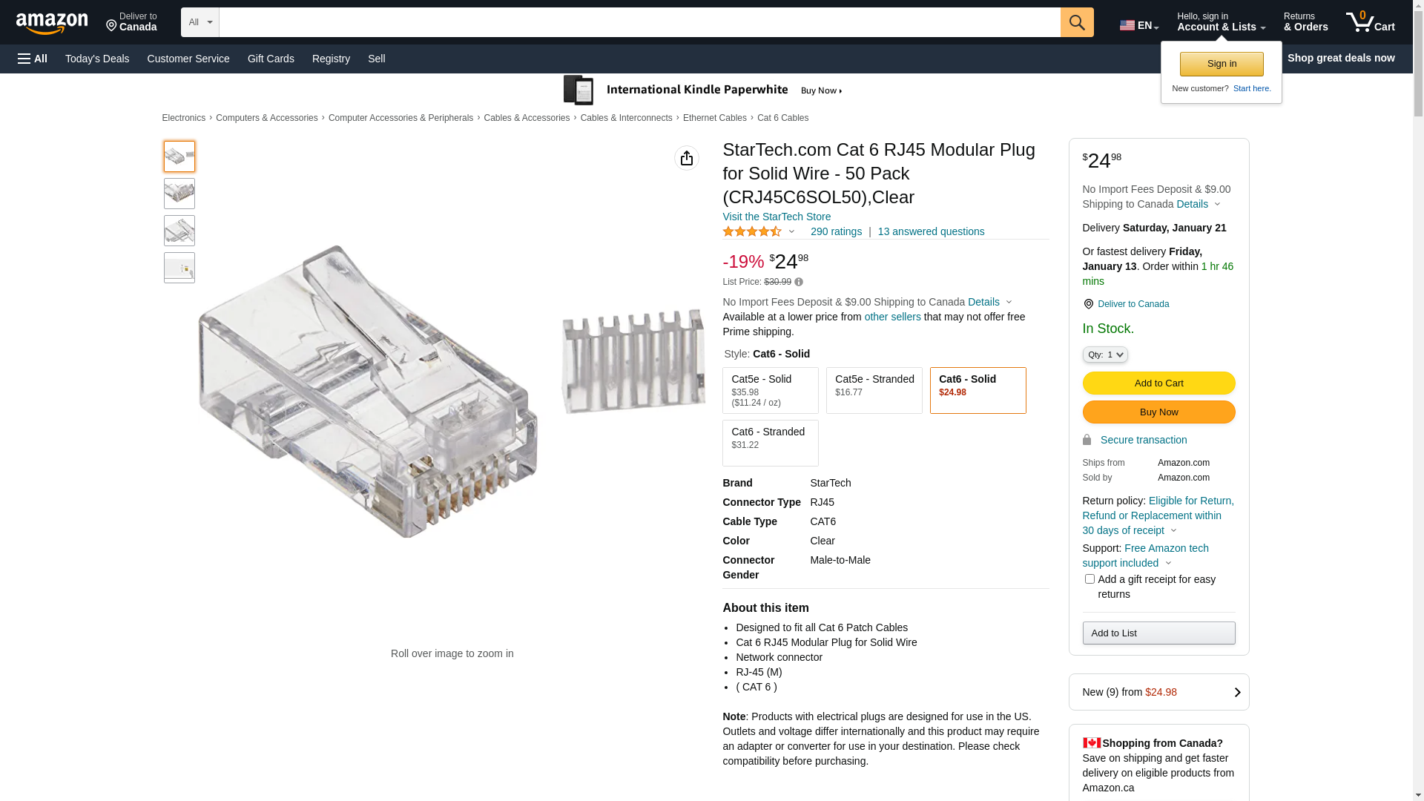The width and height of the screenshot is (1424, 801).
Task: Open Customer Service in navigation bar
Action: click(188, 59)
